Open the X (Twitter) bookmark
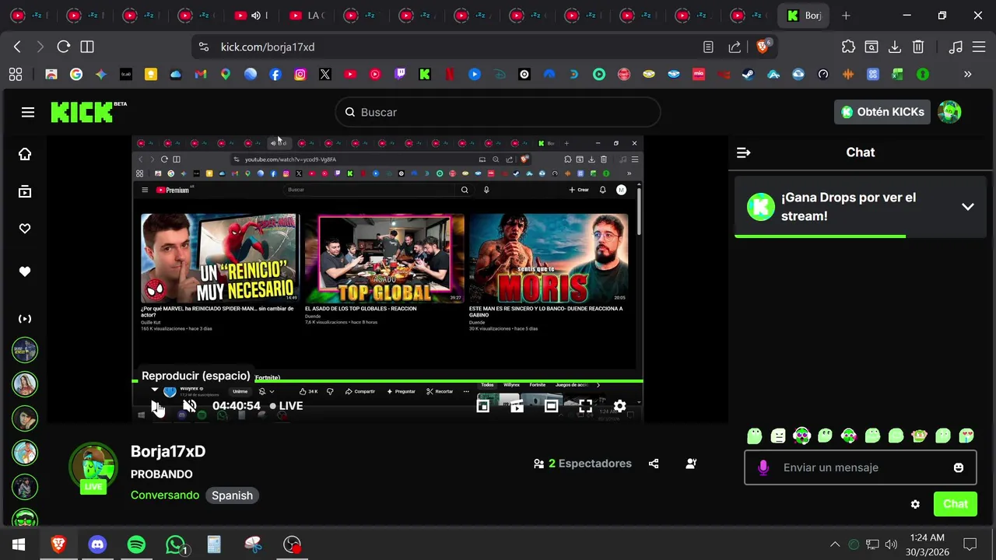Screen dimensions: 996x560 click(325, 75)
